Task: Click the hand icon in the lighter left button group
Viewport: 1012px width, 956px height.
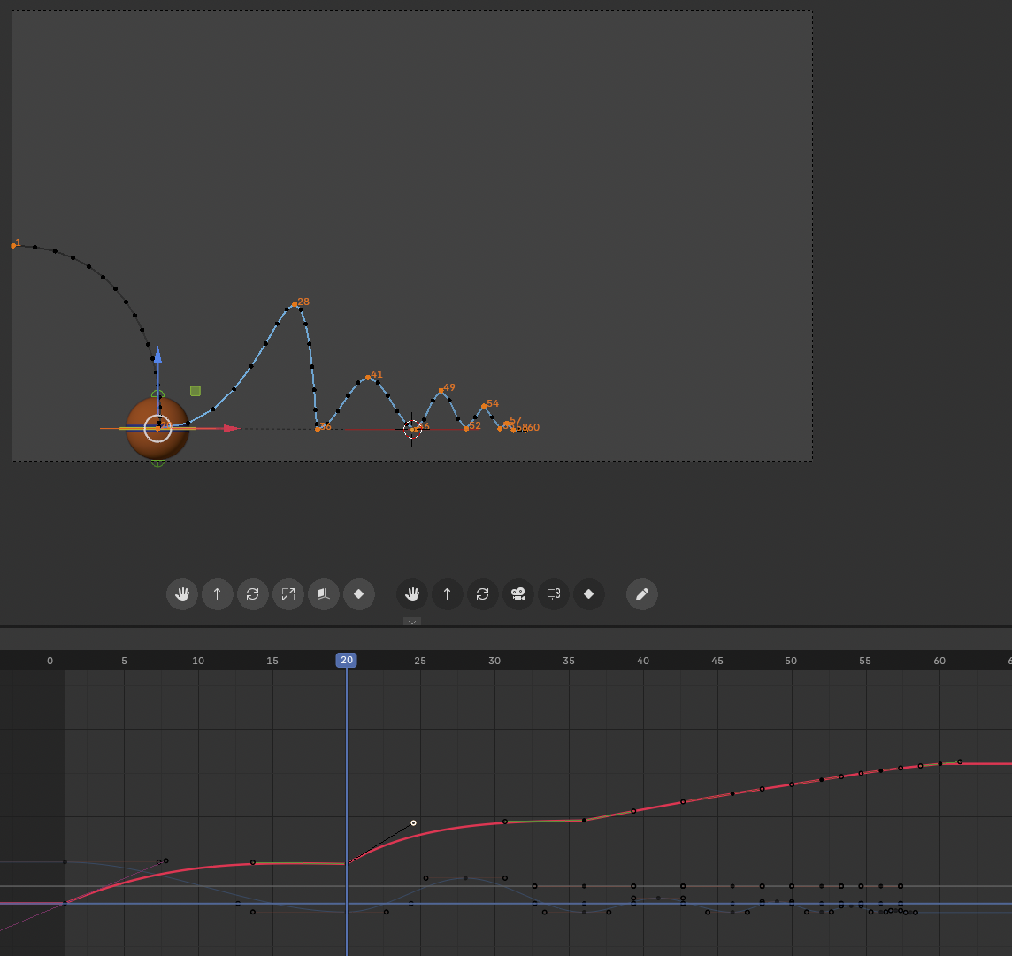Action: click(x=182, y=594)
